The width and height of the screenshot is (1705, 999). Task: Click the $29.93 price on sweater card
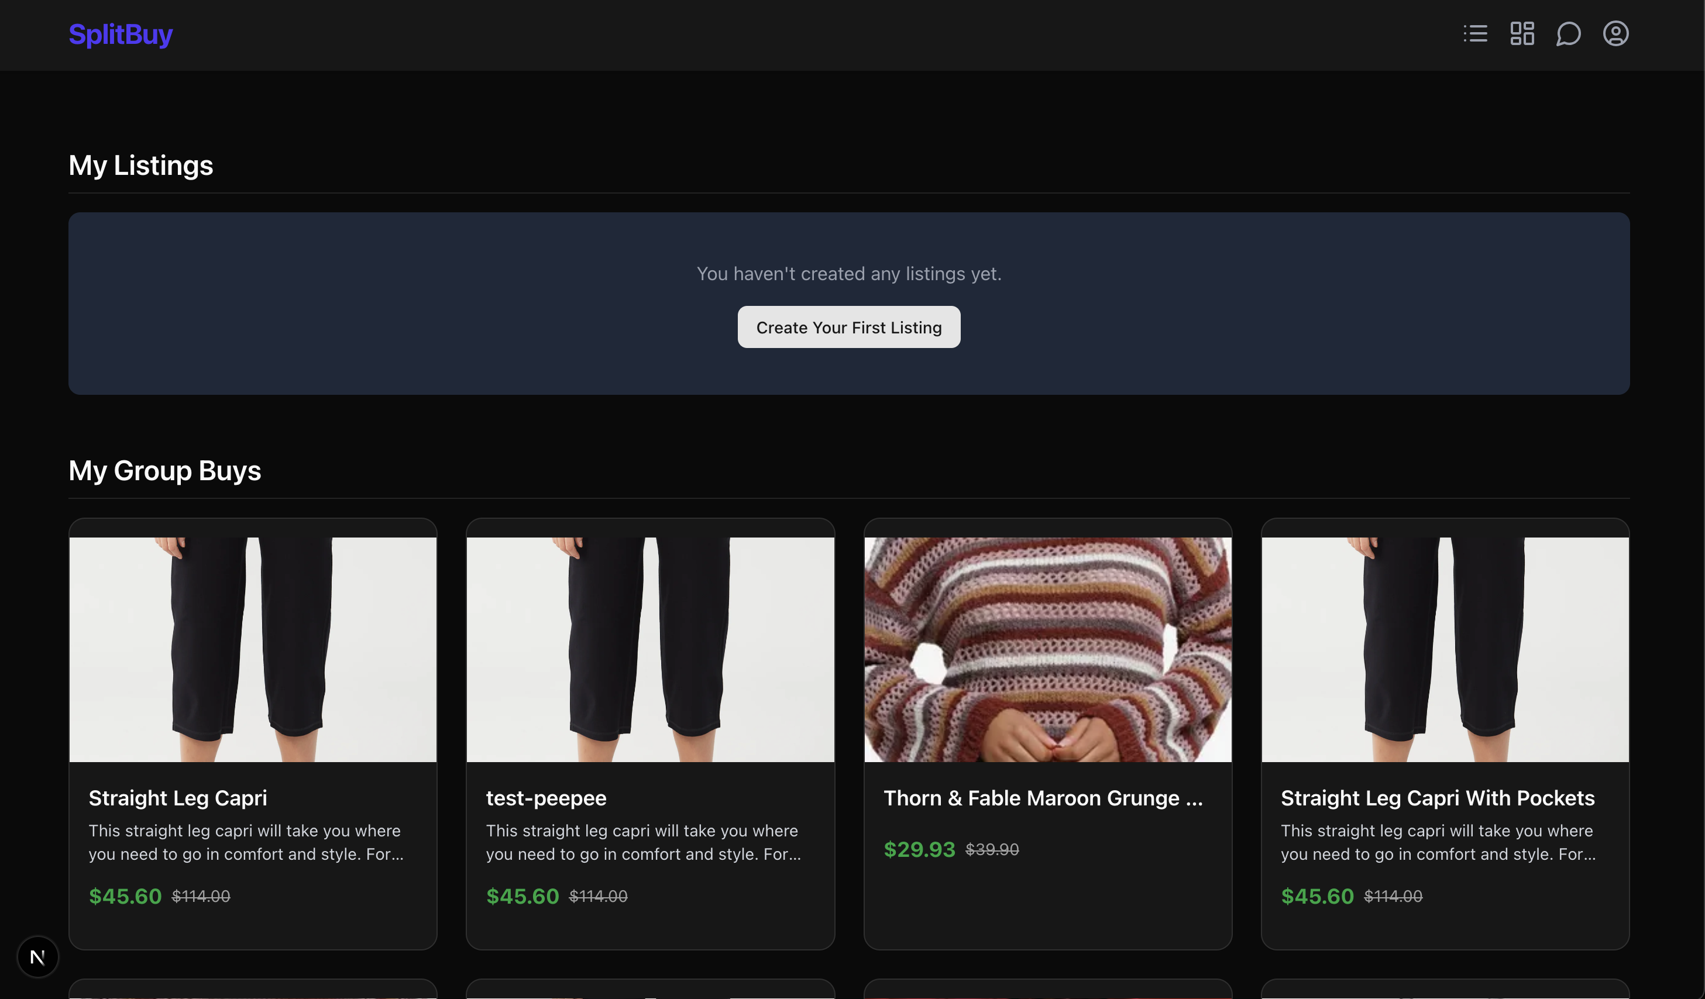coord(919,849)
